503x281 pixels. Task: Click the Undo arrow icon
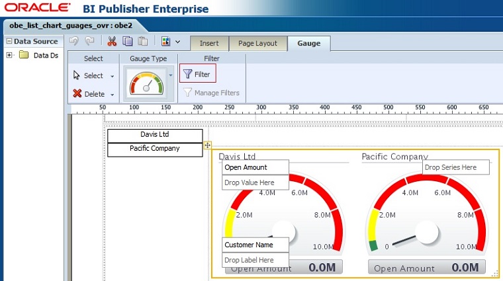(74, 41)
